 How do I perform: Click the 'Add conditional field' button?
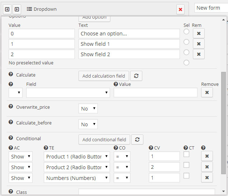(104, 139)
